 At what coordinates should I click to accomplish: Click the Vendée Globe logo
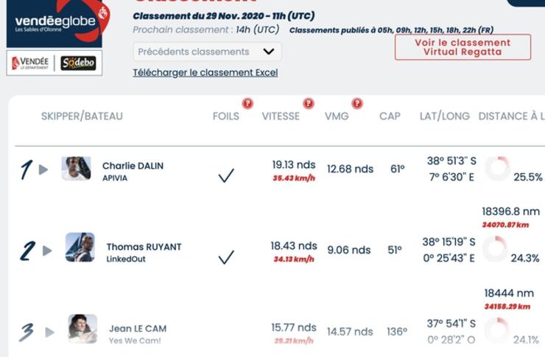click(57, 23)
